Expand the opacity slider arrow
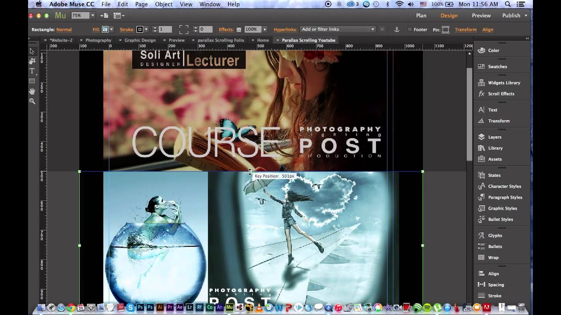Viewport: 561px width, 315px height. point(264,29)
